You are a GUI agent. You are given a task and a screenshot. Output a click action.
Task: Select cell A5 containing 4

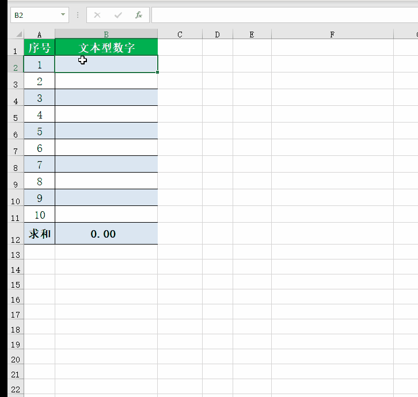(40, 114)
